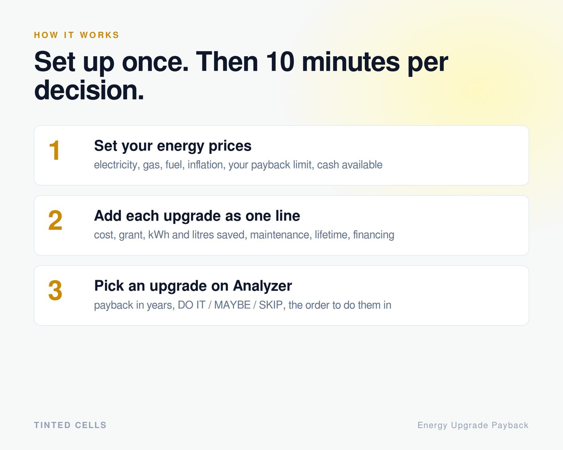563x450 pixels.
Task: Click empty space of step one card
Action: coord(454,155)
